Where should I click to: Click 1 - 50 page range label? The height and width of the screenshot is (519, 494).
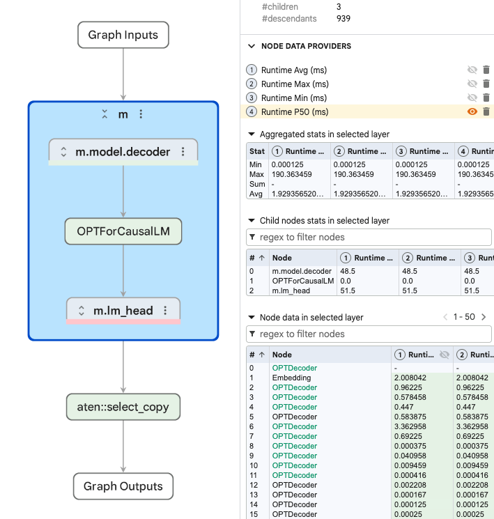pos(464,317)
